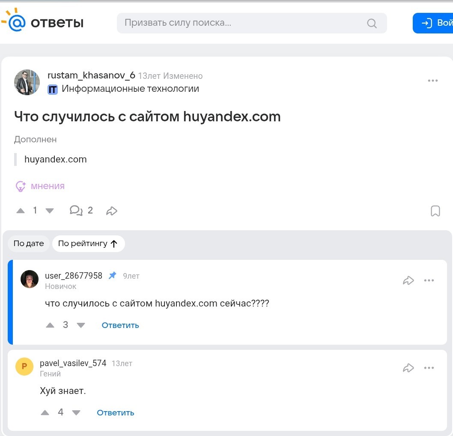
Task: Open the question's three-dot options menu
Action: [x=432, y=81]
